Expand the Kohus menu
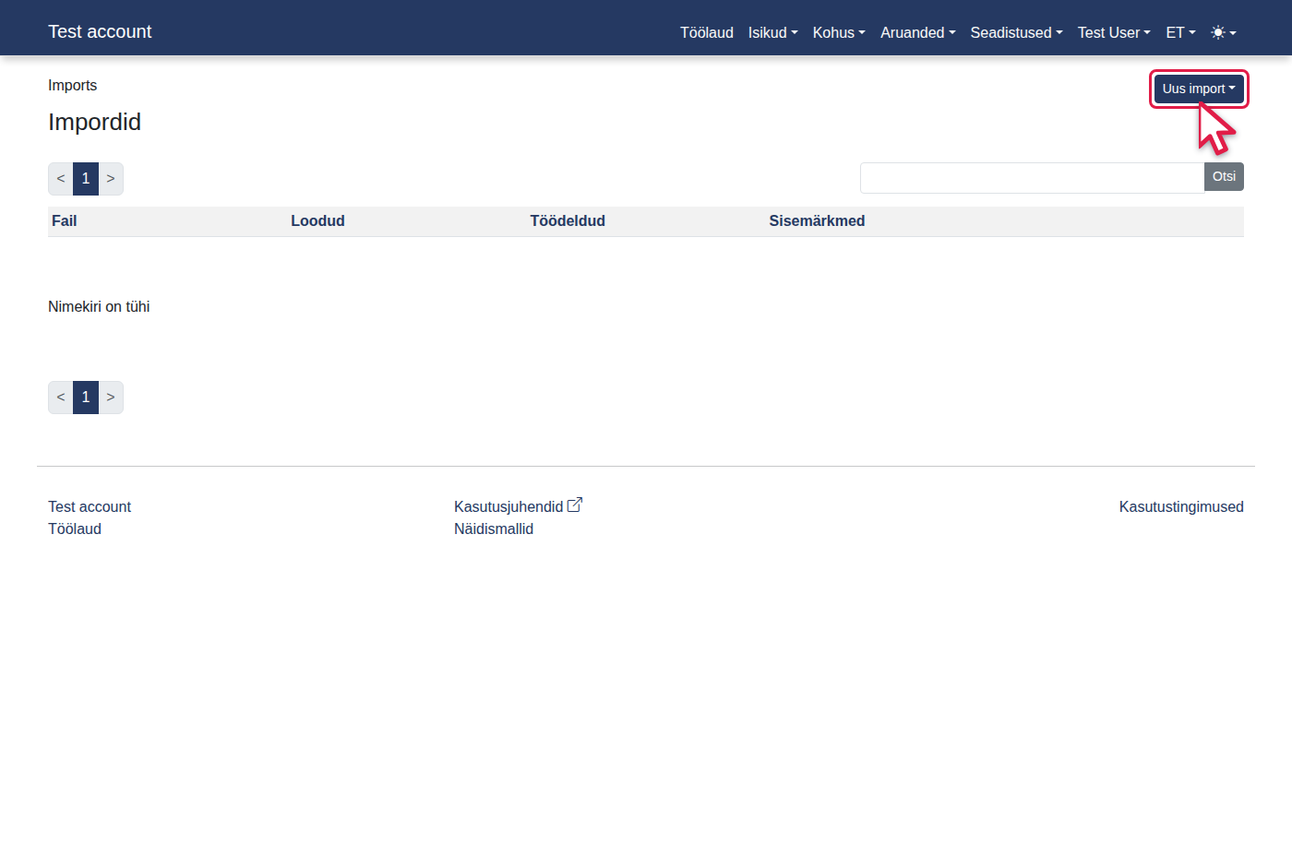Viewport: 1292px width, 867px height. click(839, 32)
